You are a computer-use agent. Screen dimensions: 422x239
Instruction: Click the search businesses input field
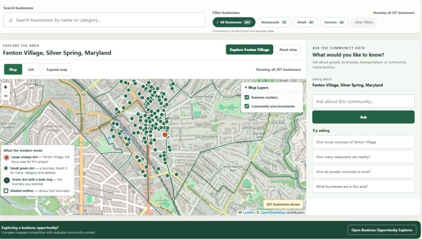[104, 20]
